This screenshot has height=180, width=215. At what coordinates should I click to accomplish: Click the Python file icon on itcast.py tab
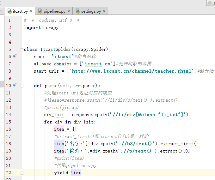tap(9, 11)
